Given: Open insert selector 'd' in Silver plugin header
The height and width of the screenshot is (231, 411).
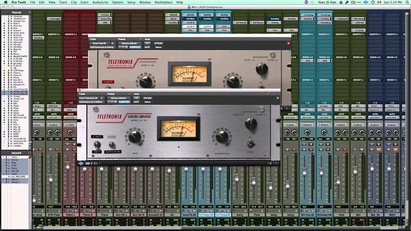Looking at the screenshot, I should [101, 98].
